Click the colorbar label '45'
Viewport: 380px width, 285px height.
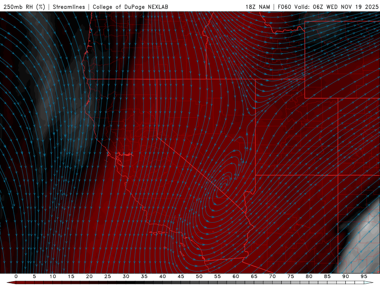tap(181, 276)
